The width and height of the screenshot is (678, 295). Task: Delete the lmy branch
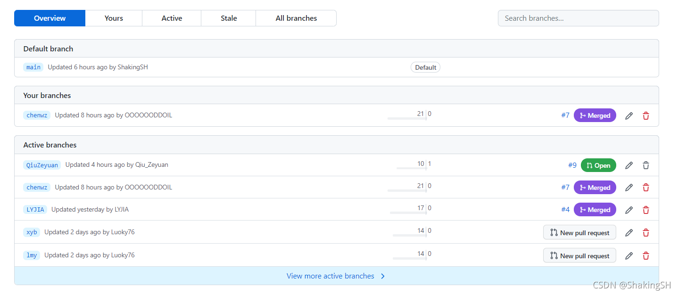[646, 256]
